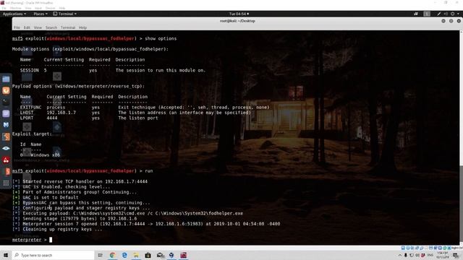Click the Kali clock 'Tue 04:54'
This screenshot has height=260, width=463.
tap(239, 14)
